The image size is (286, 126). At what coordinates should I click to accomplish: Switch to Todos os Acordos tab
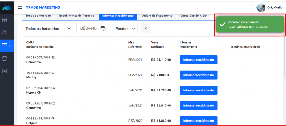click(x=38, y=16)
